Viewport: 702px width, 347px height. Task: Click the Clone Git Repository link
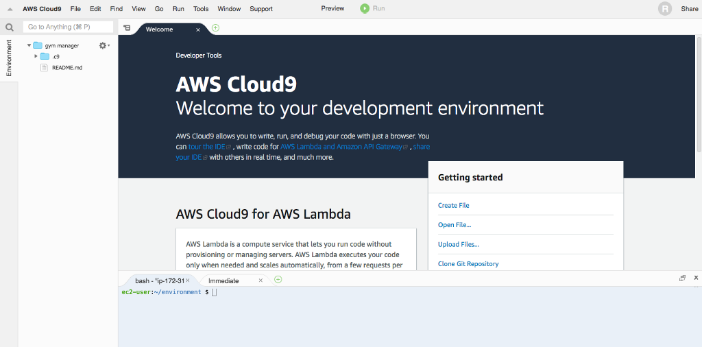468,264
